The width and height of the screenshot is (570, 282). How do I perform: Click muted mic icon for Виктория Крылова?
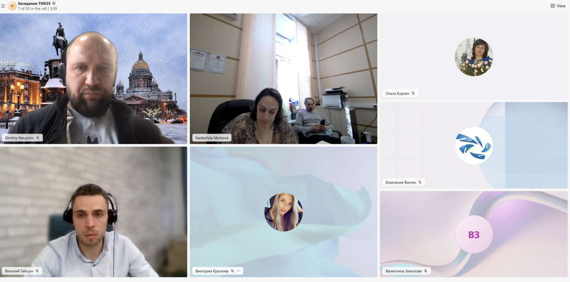(232, 271)
